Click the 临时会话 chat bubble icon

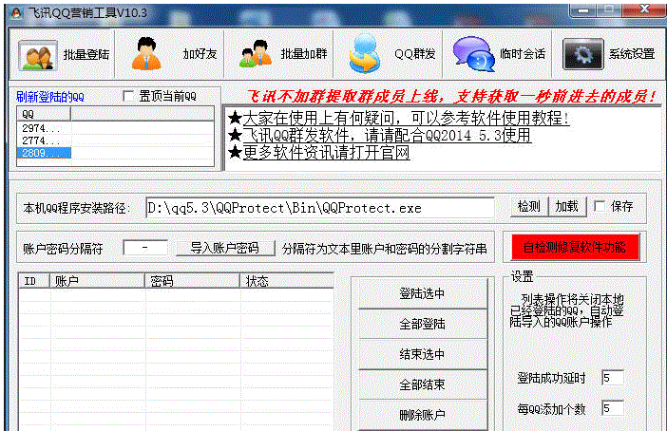[x=473, y=54]
